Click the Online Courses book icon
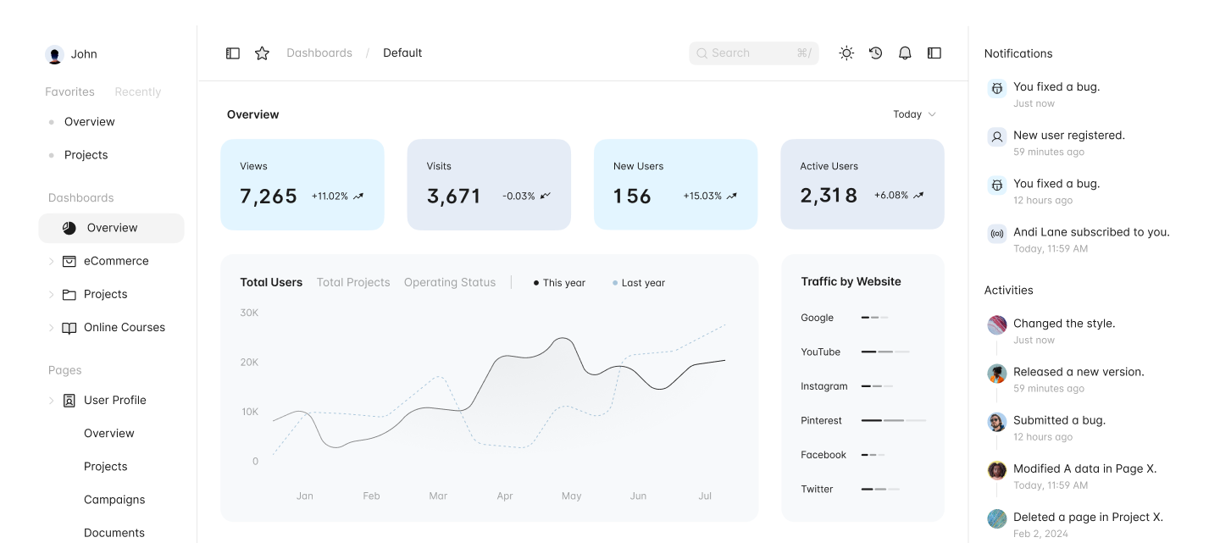Viewport: 1220px width, 543px height. coord(69,328)
